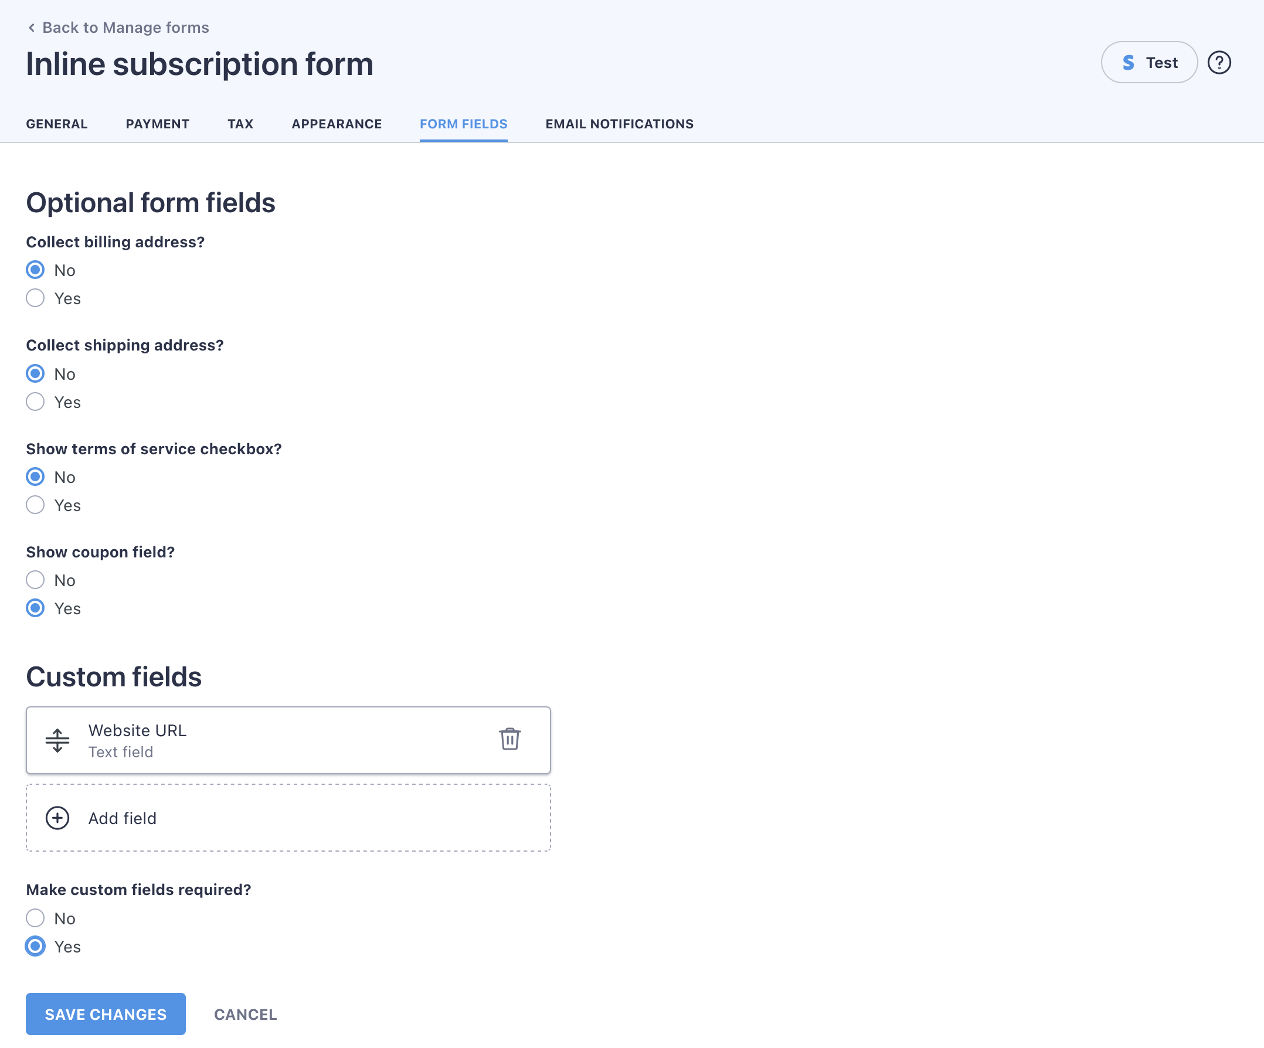Viewport: 1264px width, 1048px height.
Task: Click the Save Changes button
Action: pyautogui.click(x=106, y=1015)
